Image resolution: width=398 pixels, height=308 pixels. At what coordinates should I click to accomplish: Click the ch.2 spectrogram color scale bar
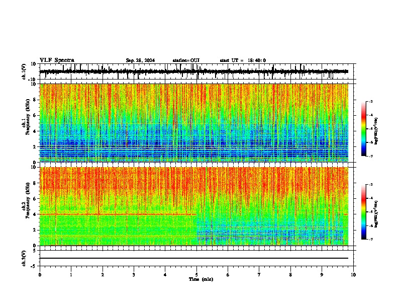point(363,212)
